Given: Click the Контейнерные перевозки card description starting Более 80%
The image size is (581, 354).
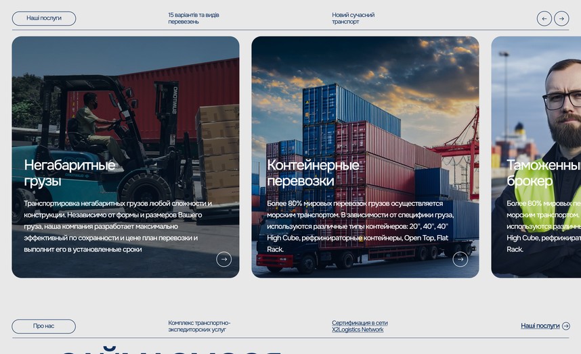Looking at the screenshot, I should pyautogui.click(x=360, y=226).
